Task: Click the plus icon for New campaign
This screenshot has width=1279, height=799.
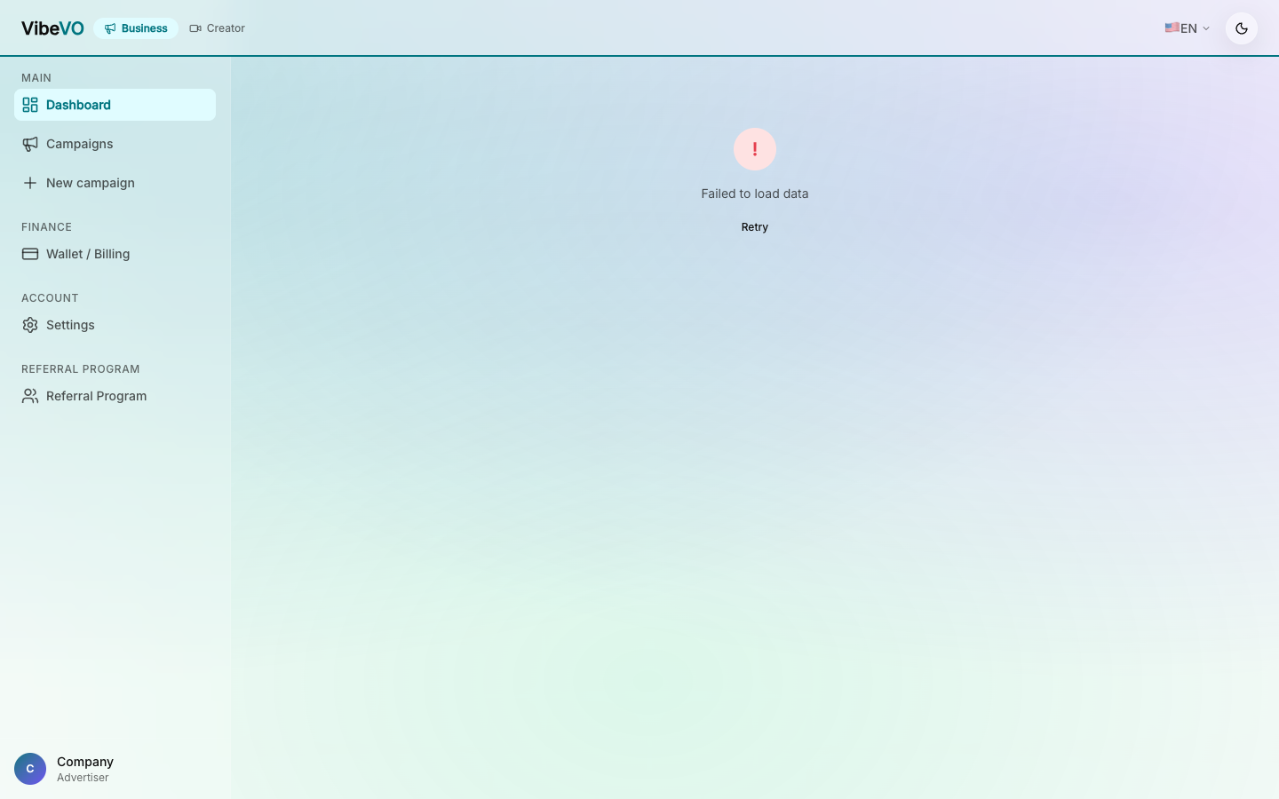Action: 30,183
